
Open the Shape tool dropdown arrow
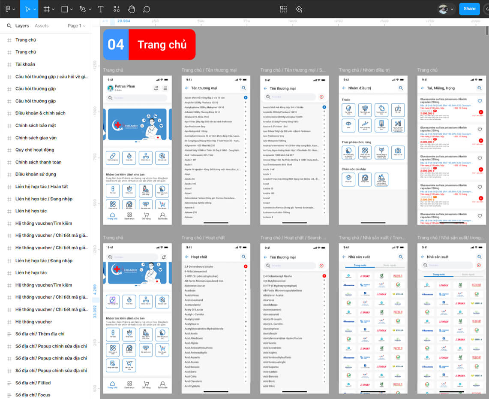click(71, 9)
